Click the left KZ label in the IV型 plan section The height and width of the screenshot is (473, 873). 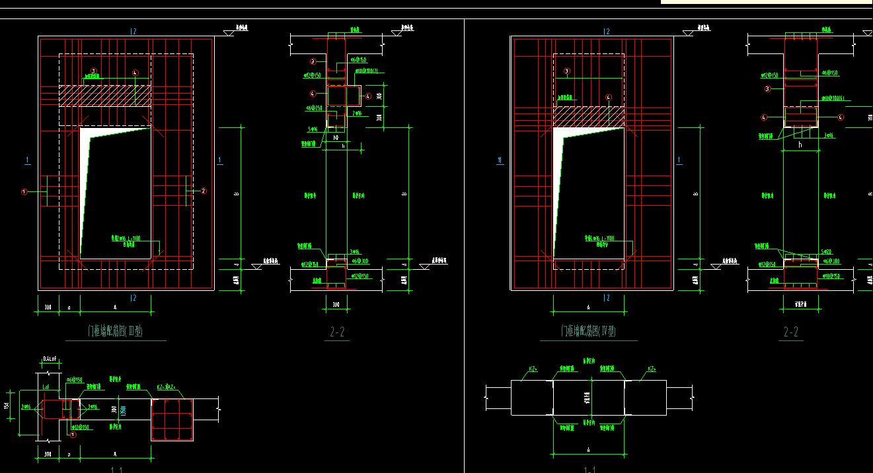[533, 369]
